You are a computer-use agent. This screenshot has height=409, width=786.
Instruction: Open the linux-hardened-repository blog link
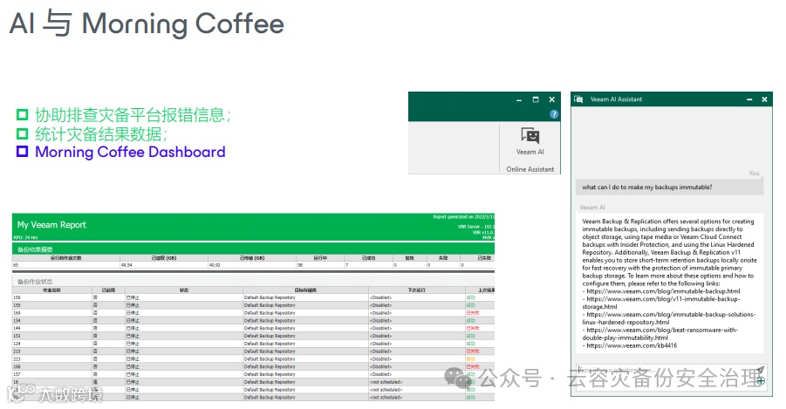tap(669, 318)
